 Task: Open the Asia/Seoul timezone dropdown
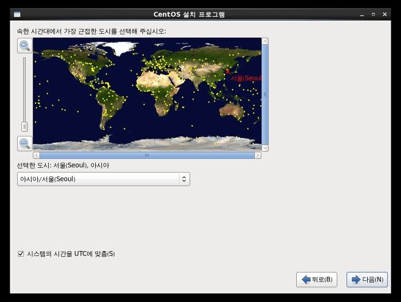point(104,179)
